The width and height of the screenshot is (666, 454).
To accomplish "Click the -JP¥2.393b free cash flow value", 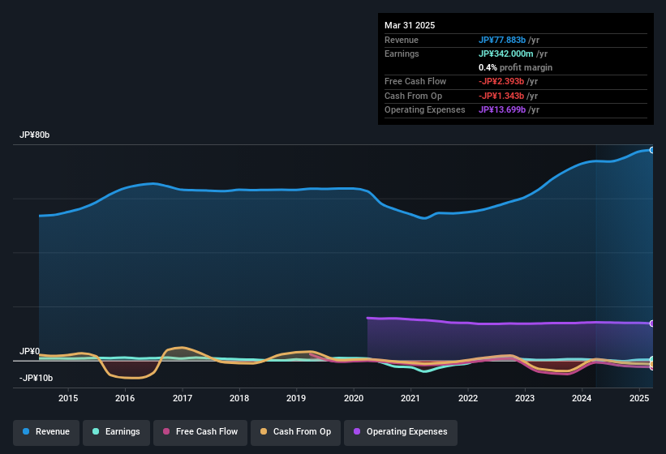I will 501,81.
